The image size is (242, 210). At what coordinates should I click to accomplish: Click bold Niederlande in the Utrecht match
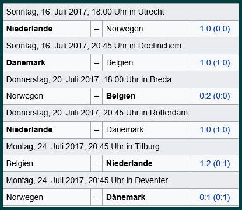(30, 29)
